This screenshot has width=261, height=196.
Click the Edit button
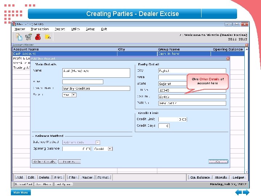tap(31, 177)
